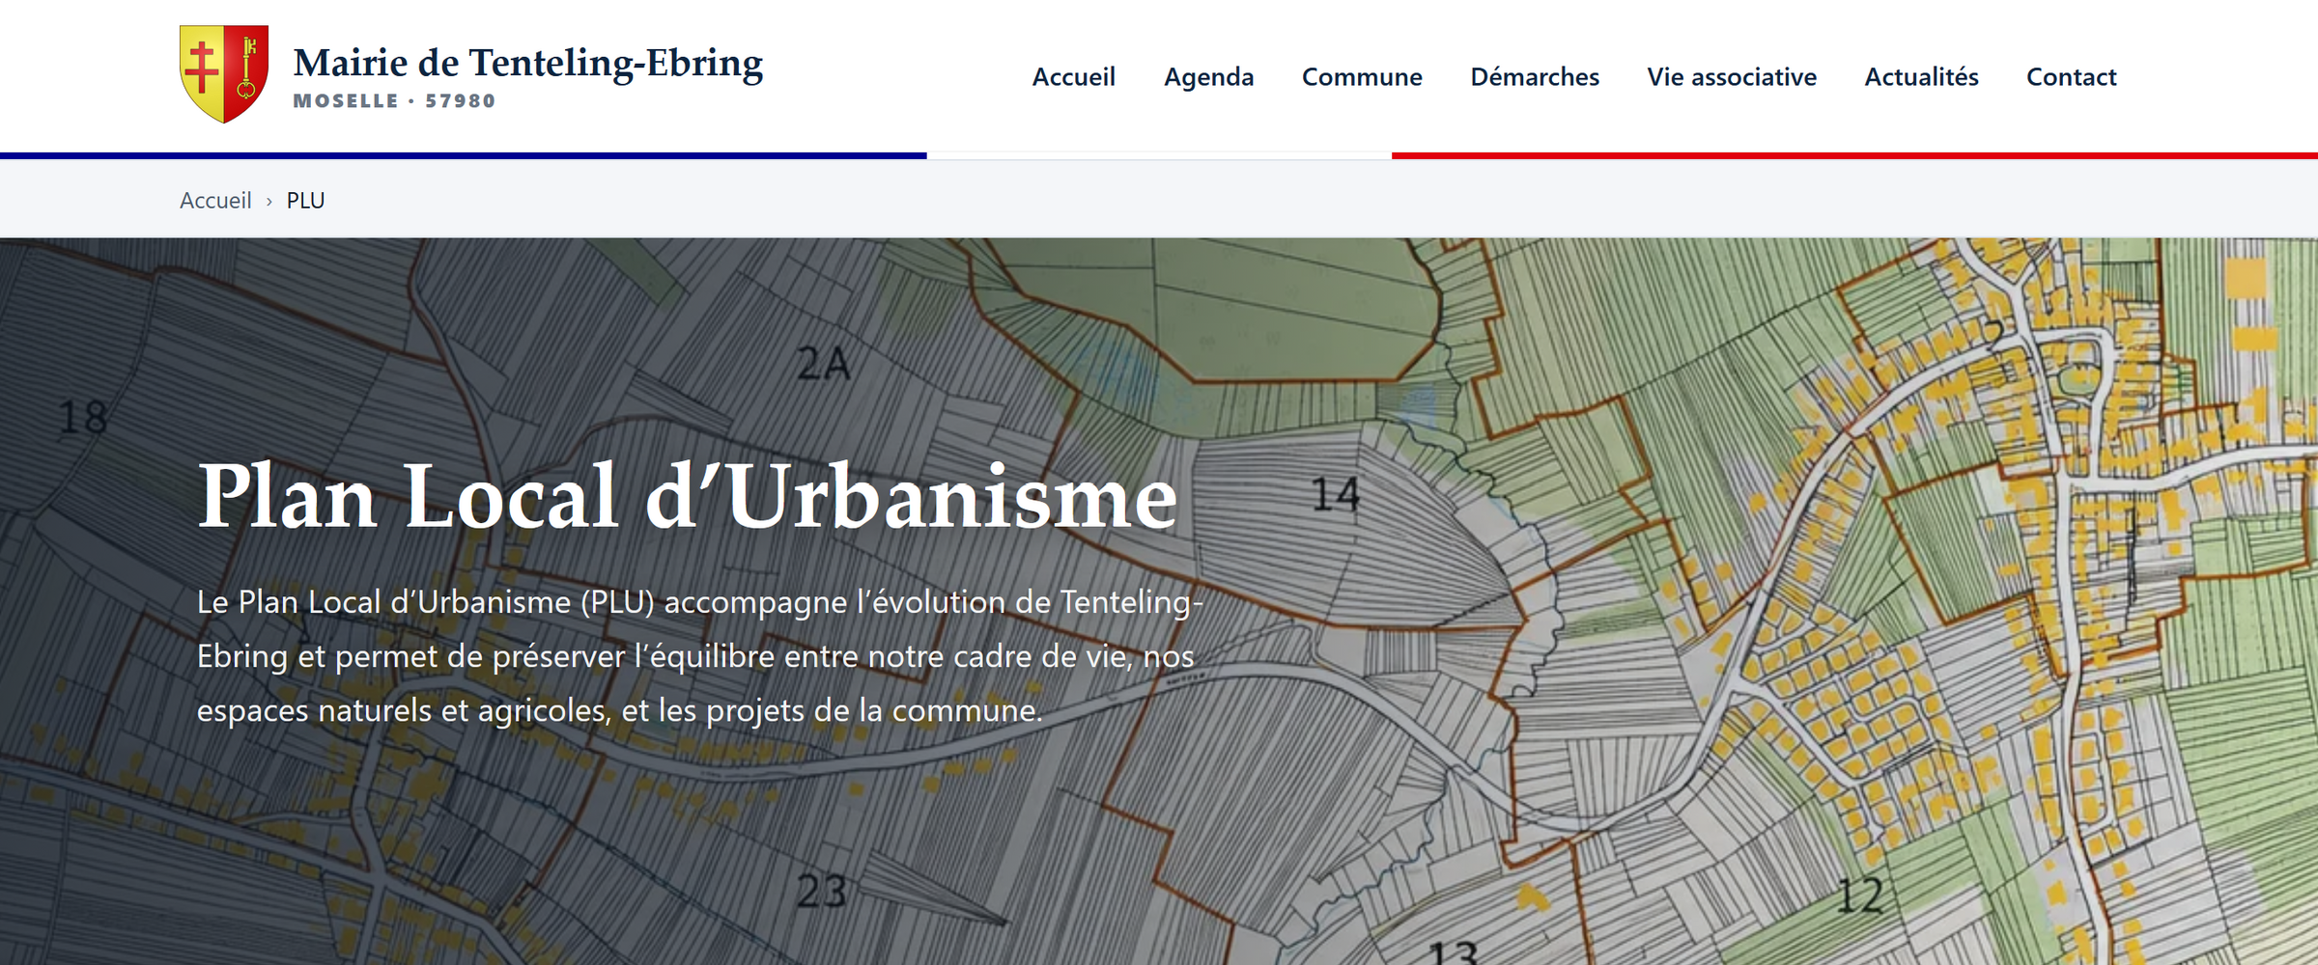Click the PLU introduction paragraph text
The width and height of the screenshot is (2318, 965).
[x=700, y=656]
